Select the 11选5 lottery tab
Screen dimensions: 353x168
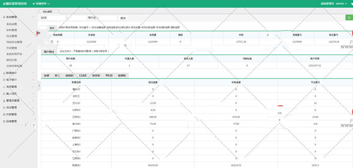pos(83,75)
